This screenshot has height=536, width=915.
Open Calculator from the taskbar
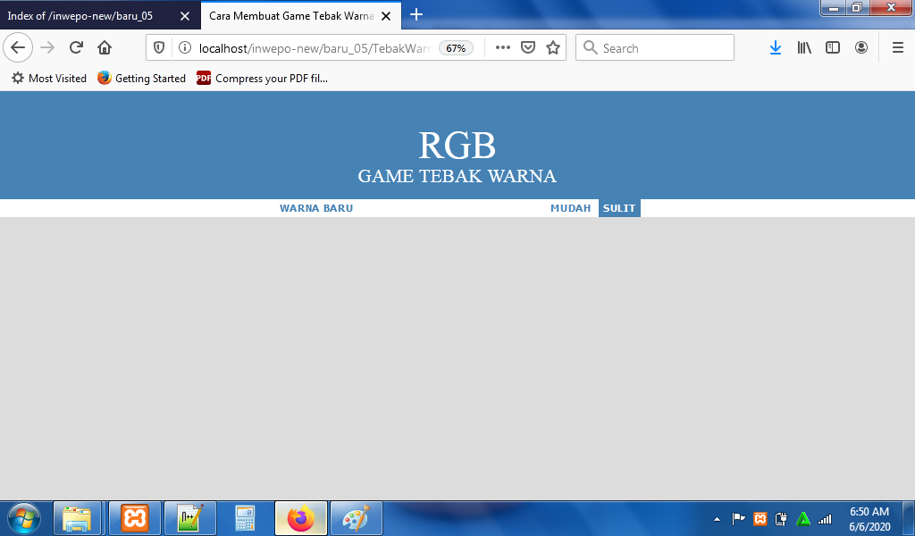pos(245,518)
